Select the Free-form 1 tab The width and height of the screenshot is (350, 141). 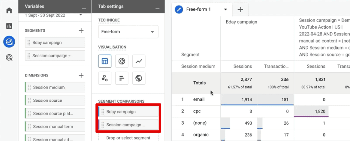(202, 10)
